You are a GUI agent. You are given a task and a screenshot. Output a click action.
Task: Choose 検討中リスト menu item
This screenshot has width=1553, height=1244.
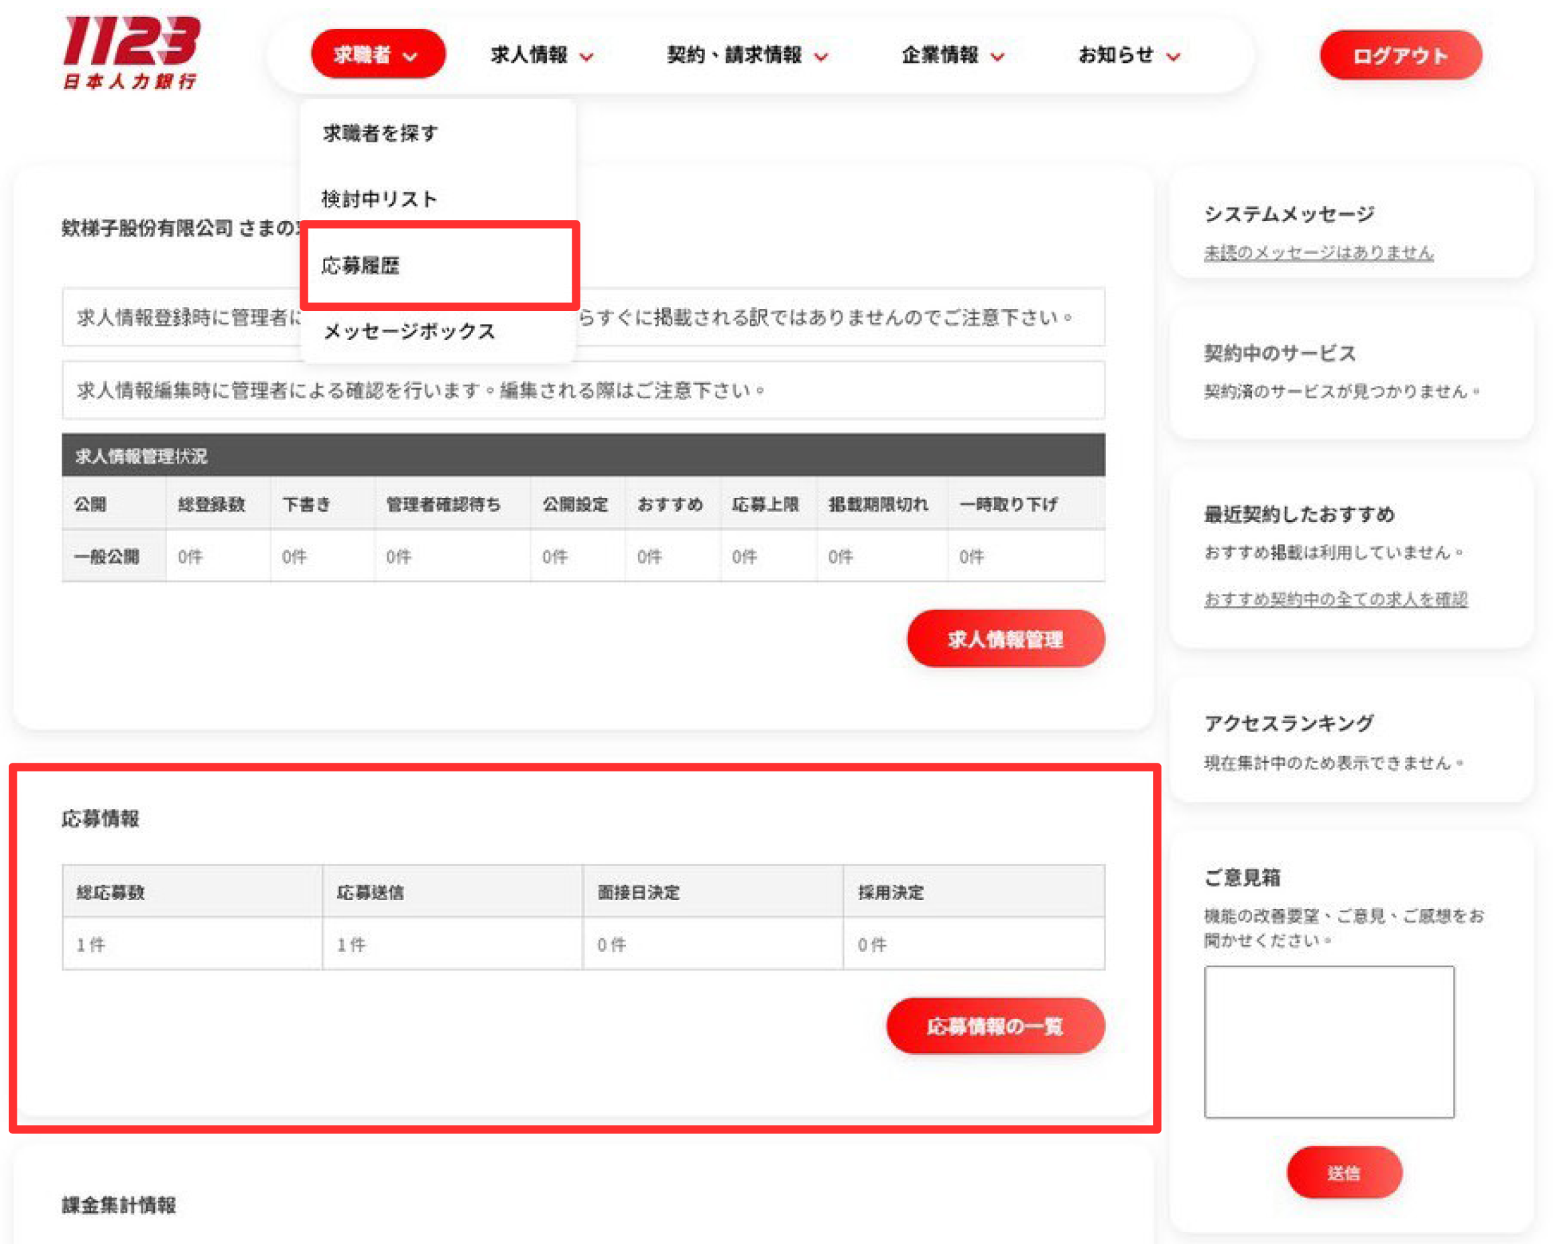click(379, 199)
